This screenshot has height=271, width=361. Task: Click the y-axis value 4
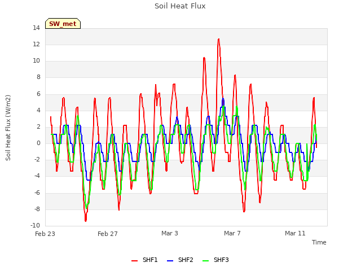[x=38, y=110]
